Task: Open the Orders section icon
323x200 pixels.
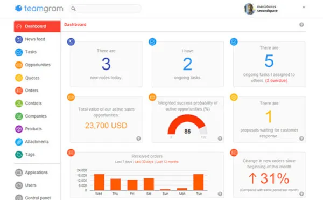Action: tap(19, 91)
